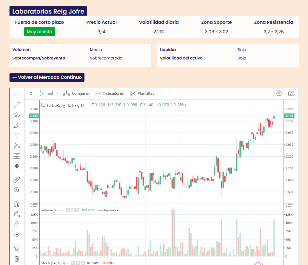Select the zoom in tool
The width and height of the screenshot is (308, 265).
click(17, 190)
